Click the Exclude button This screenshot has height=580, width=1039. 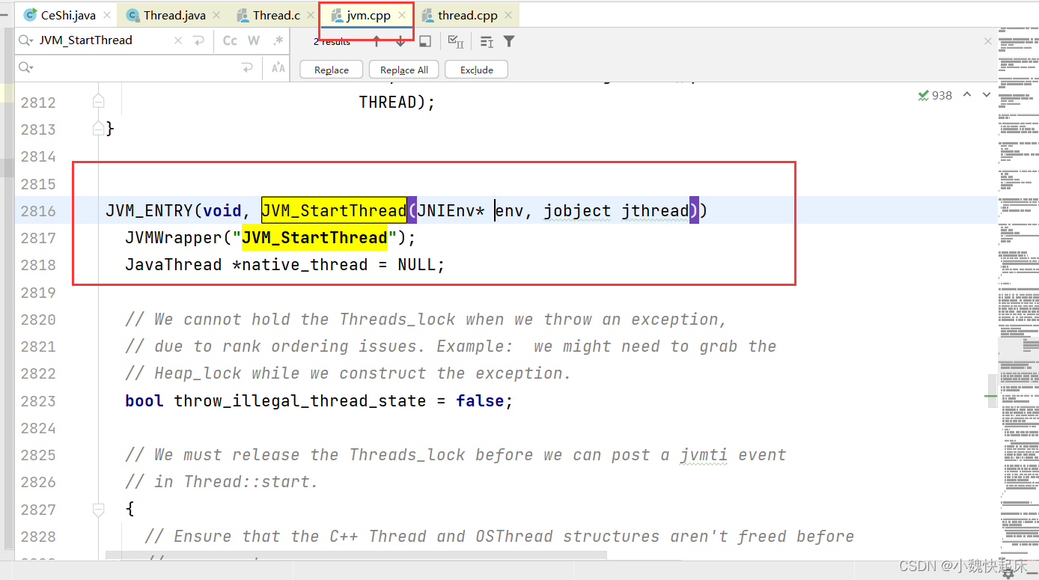tap(477, 70)
